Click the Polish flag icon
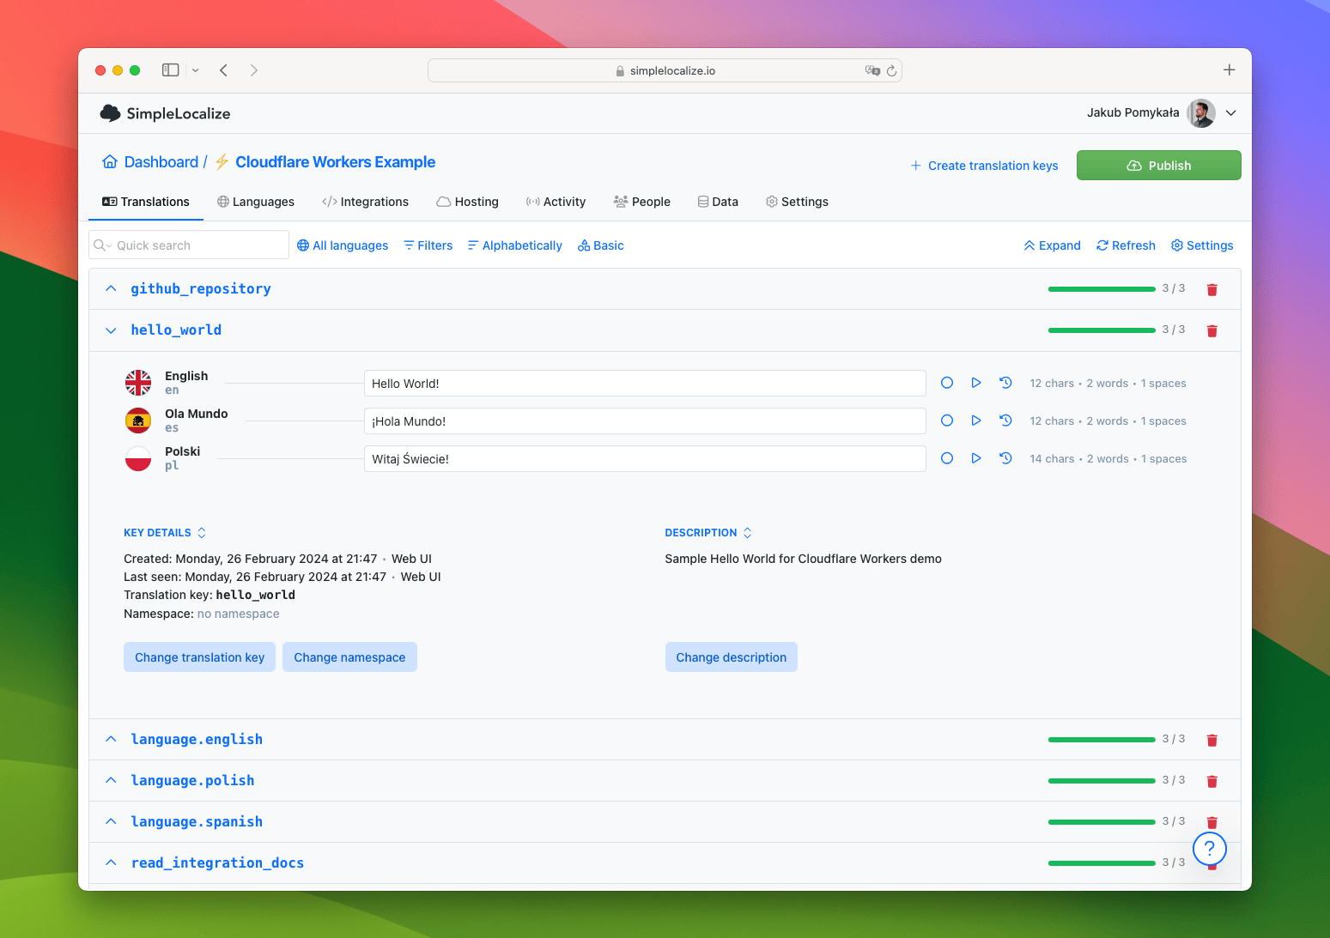Screen dimensions: 1330x938 [x=138, y=458]
